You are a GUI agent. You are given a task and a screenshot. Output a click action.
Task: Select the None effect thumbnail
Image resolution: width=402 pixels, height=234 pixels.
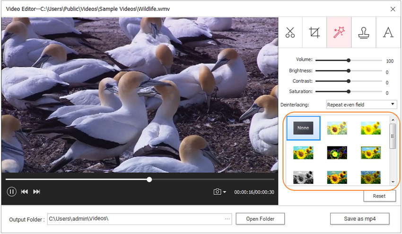(303, 128)
